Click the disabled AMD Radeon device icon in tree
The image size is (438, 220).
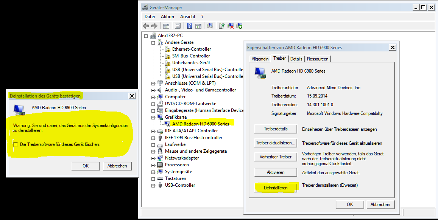(x=168, y=124)
